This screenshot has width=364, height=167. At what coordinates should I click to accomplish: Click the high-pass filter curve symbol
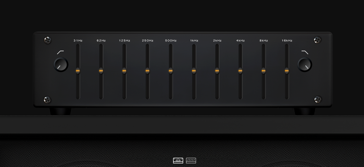pyautogui.click(x=60, y=52)
